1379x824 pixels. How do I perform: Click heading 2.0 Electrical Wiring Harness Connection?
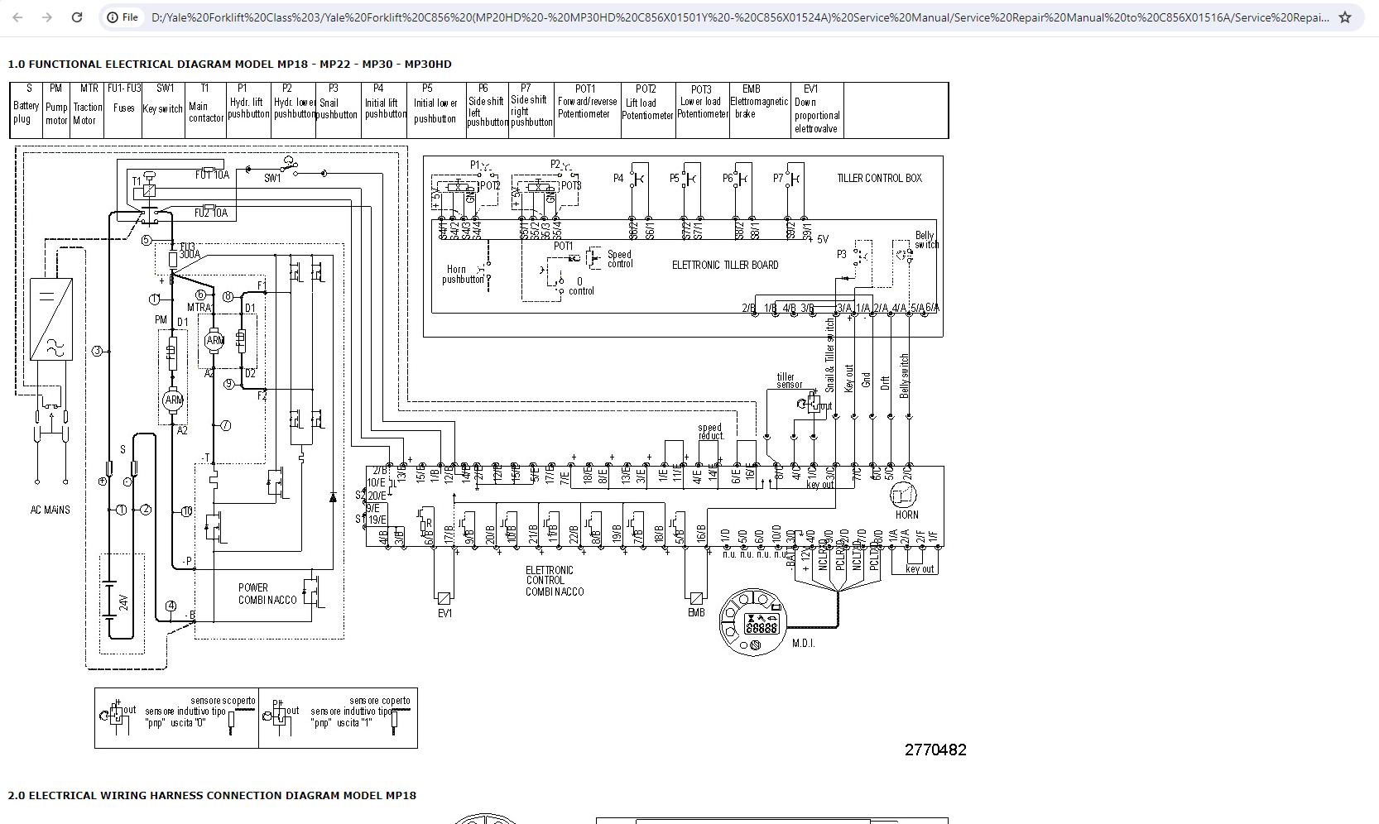[x=212, y=795]
